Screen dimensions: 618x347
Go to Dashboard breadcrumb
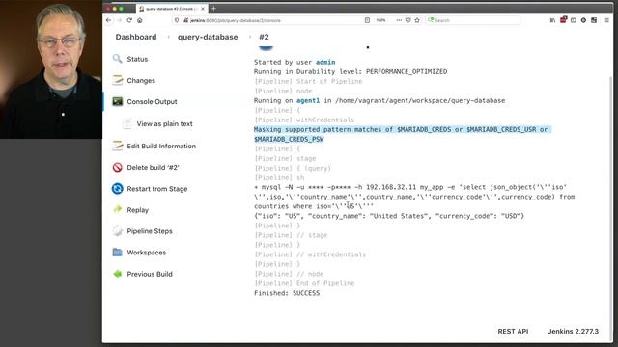[136, 37]
